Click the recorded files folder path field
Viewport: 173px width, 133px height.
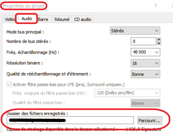[x=70, y=120]
